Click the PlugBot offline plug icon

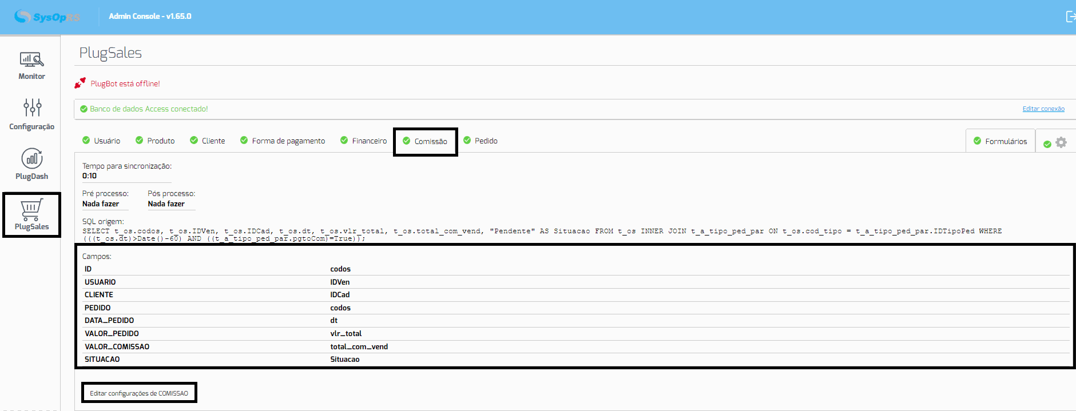click(80, 83)
